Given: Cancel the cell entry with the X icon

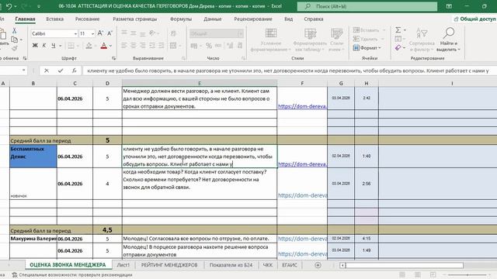Looking at the screenshot, I should (x=47, y=71).
